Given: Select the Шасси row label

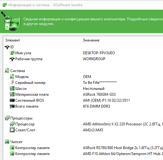Looking at the screenshot, I should coord(21,89).
